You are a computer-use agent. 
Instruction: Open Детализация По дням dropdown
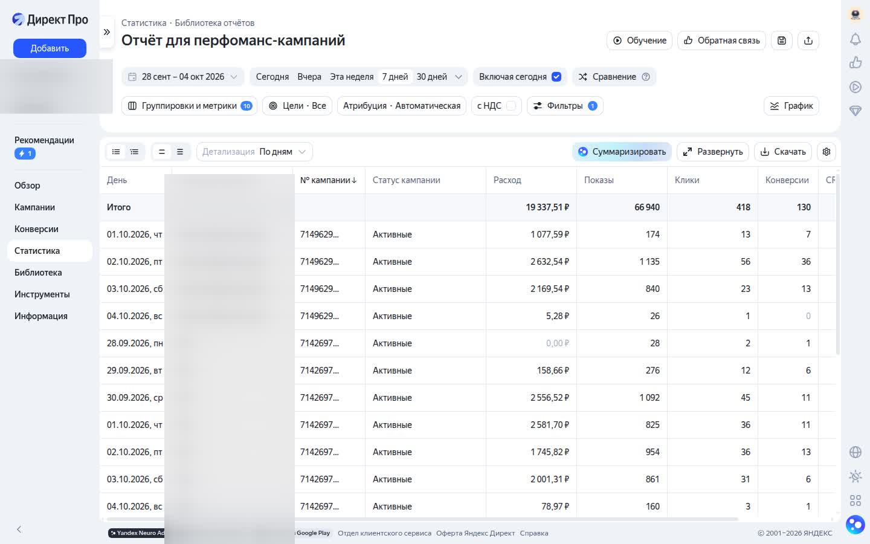[254, 152]
